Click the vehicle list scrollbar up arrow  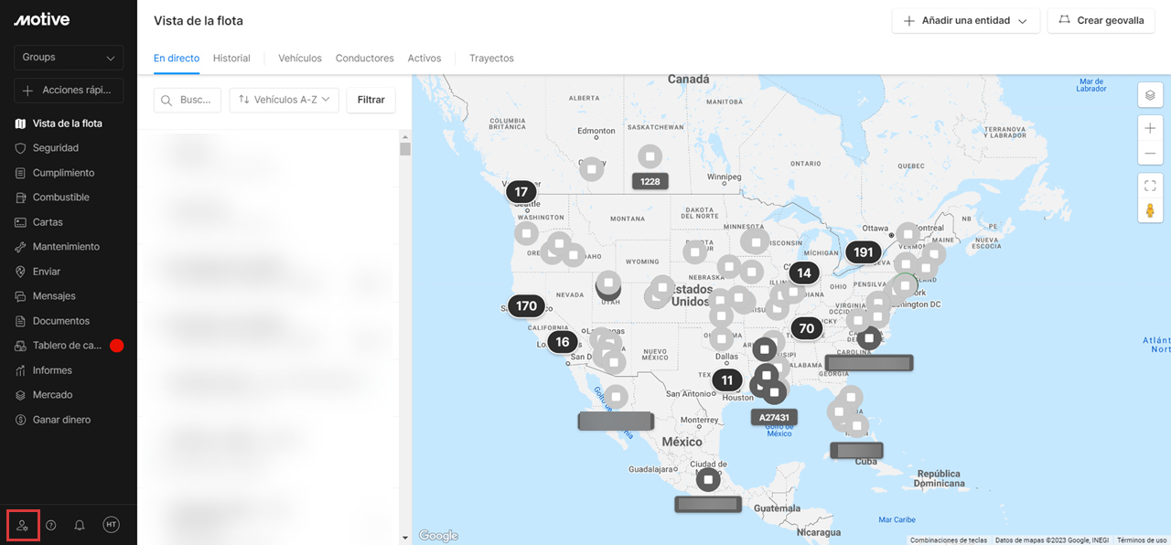click(405, 137)
